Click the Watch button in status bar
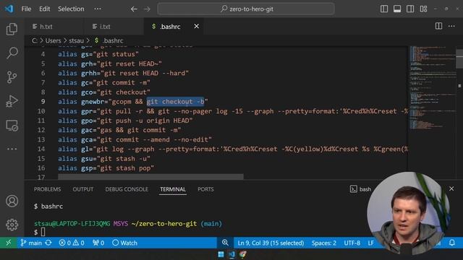The image size is (463, 260). 124,243
